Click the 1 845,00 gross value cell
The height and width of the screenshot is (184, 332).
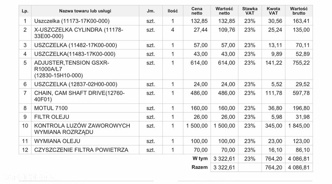click(x=299, y=126)
